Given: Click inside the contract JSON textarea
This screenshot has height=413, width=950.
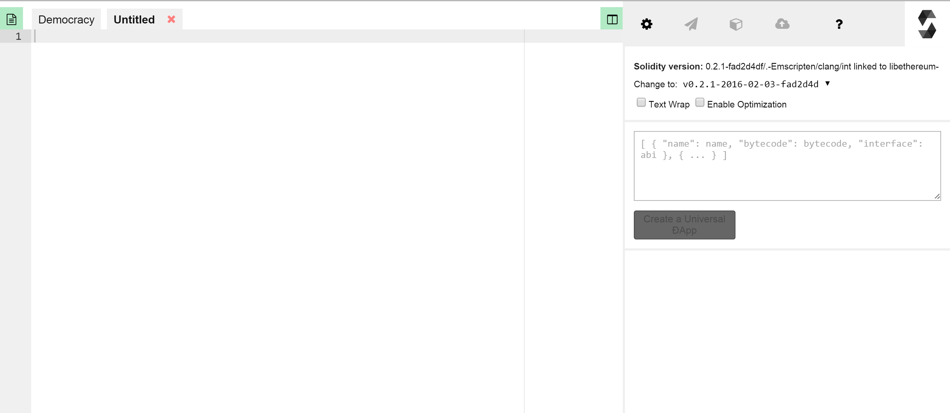Looking at the screenshot, I should point(787,173).
